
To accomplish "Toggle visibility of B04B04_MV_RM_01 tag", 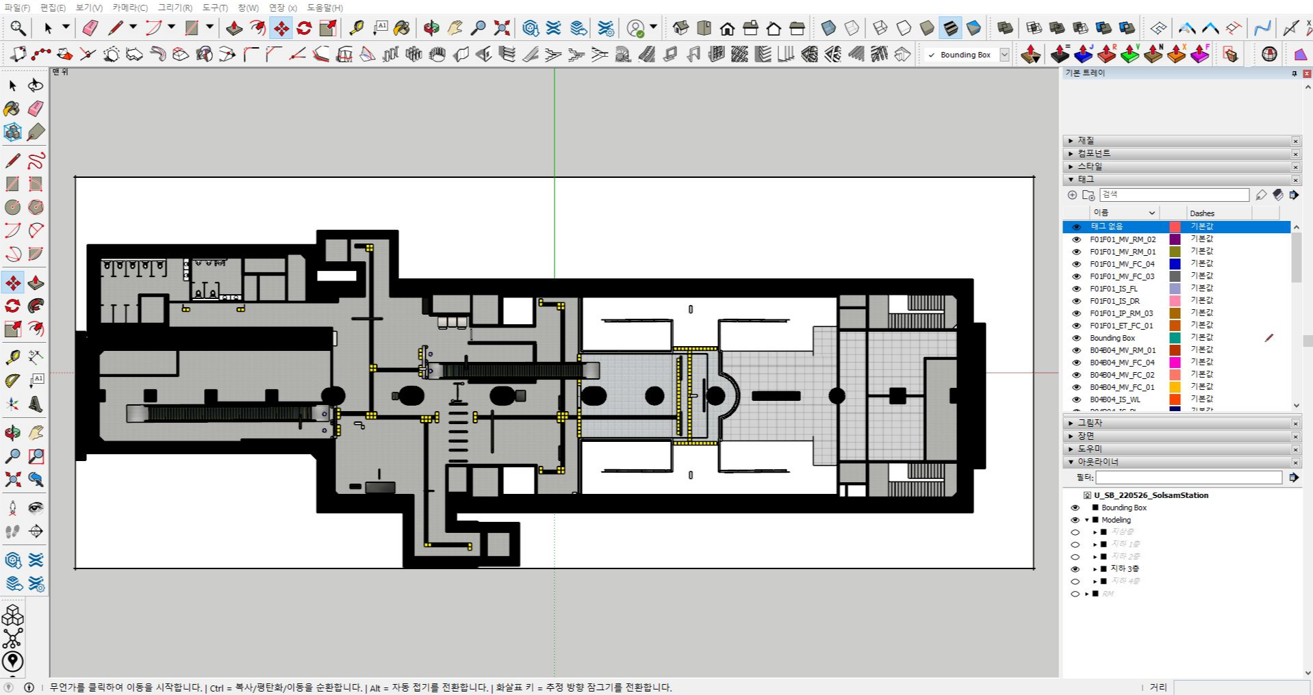I will click(1076, 350).
